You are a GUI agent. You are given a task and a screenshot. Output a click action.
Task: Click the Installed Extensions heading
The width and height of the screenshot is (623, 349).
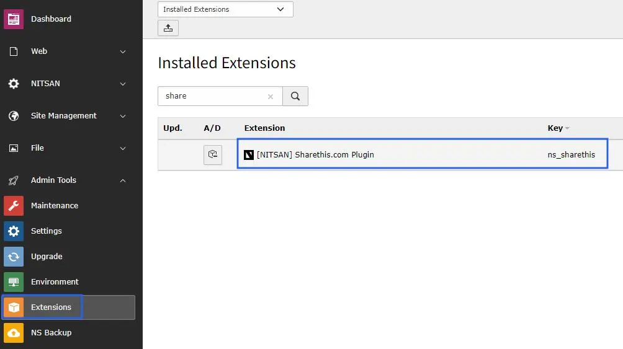(x=227, y=63)
